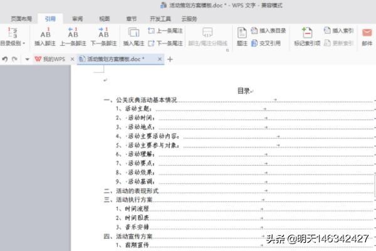The image size is (376, 251).
Task: Open the quick access toolbar dropdown arrow
Action: pos(28,59)
